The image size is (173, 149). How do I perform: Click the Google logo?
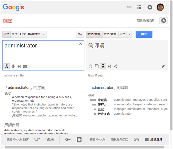(x=13, y=7)
